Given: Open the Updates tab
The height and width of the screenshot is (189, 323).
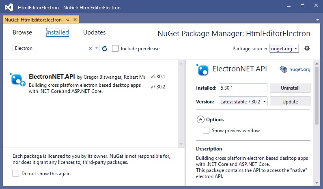Looking at the screenshot, I should (95, 32).
